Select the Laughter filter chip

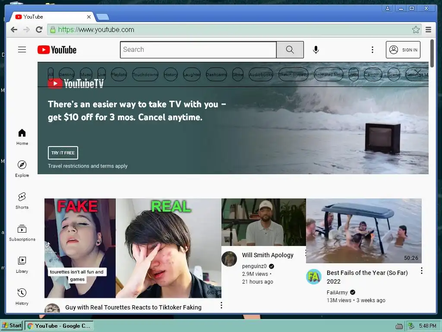coord(192,74)
